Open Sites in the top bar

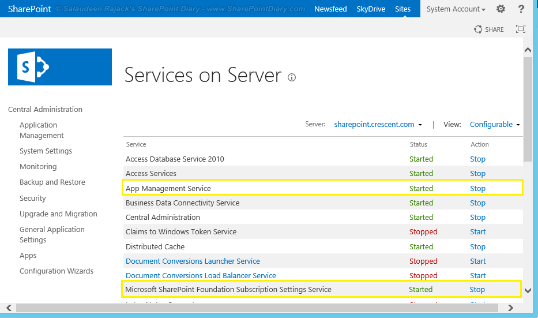coord(402,9)
